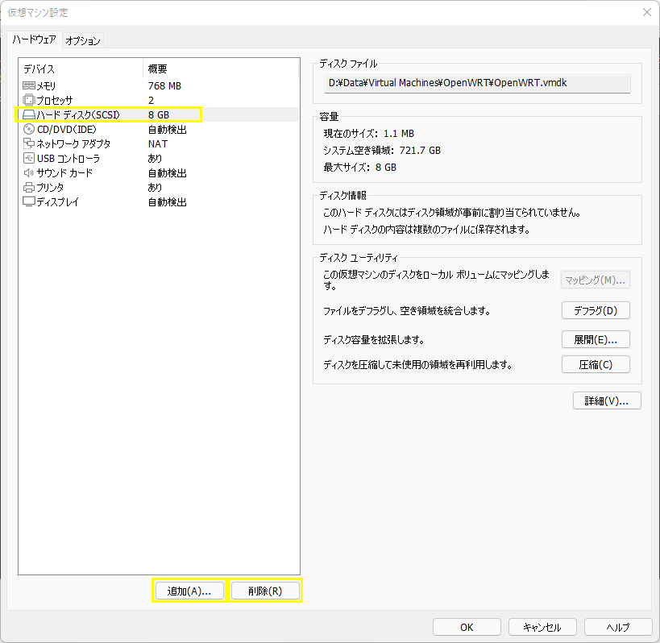660x643 pixels.
Task: Select the ハード ディスク(SCSI) row label
Action: (78, 115)
